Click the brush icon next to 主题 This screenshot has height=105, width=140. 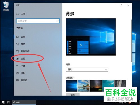tap(17, 58)
